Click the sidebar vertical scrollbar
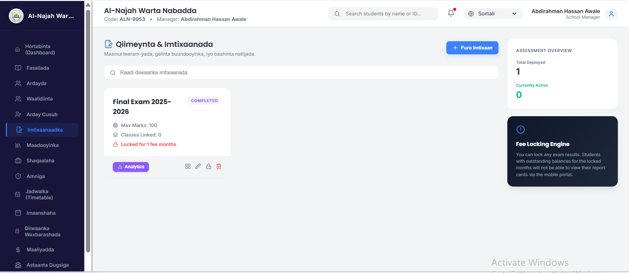Viewport: 629px width, 273px height. (x=88, y=131)
